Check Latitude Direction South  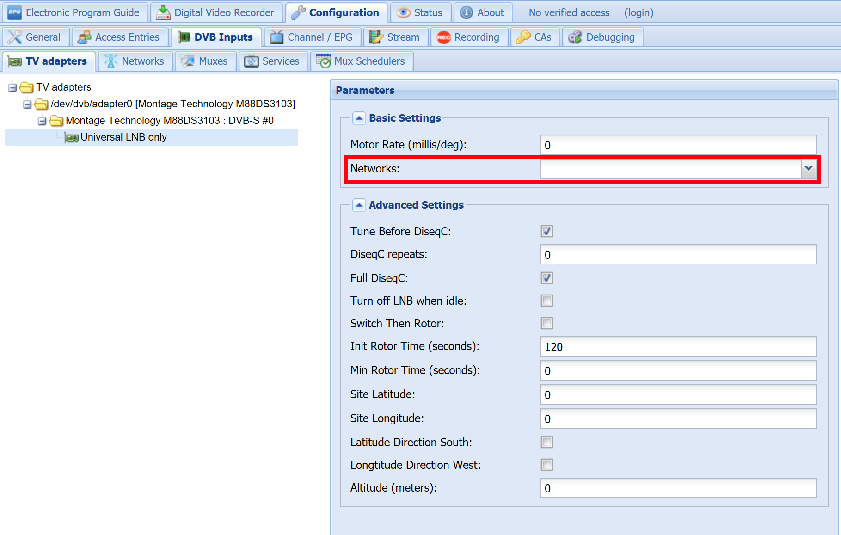(x=547, y=442)
